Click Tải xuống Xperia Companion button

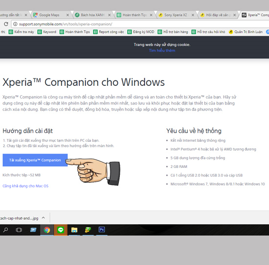click(x=35, y=160)
